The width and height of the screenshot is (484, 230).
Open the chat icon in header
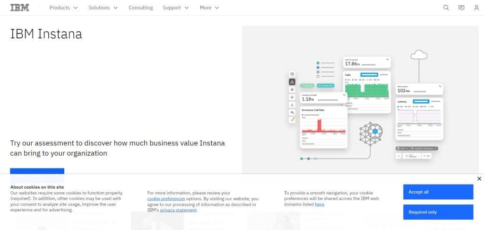461,8
